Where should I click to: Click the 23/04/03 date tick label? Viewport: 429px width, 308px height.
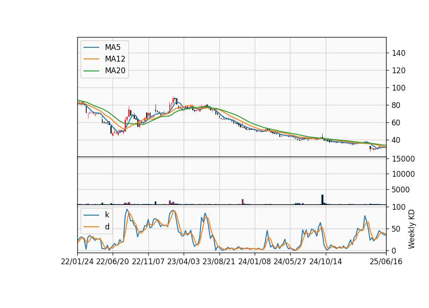pos(184,262)
